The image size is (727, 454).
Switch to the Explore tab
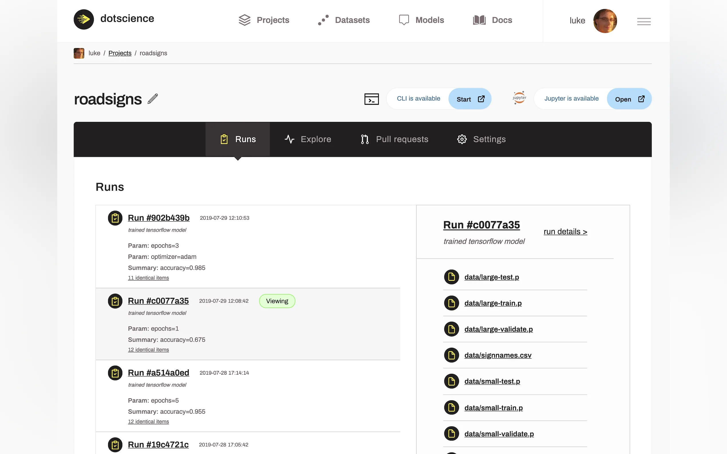pyautogui.click(x=308, y=139)
